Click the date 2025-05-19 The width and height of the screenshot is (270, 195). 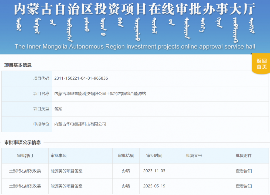coord(154,186)
